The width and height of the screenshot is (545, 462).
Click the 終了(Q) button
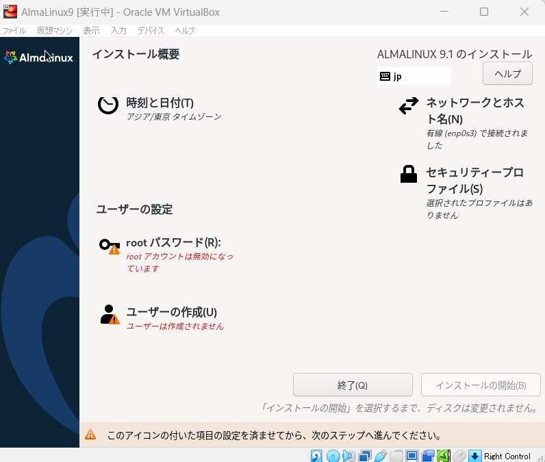coord(353,385)
